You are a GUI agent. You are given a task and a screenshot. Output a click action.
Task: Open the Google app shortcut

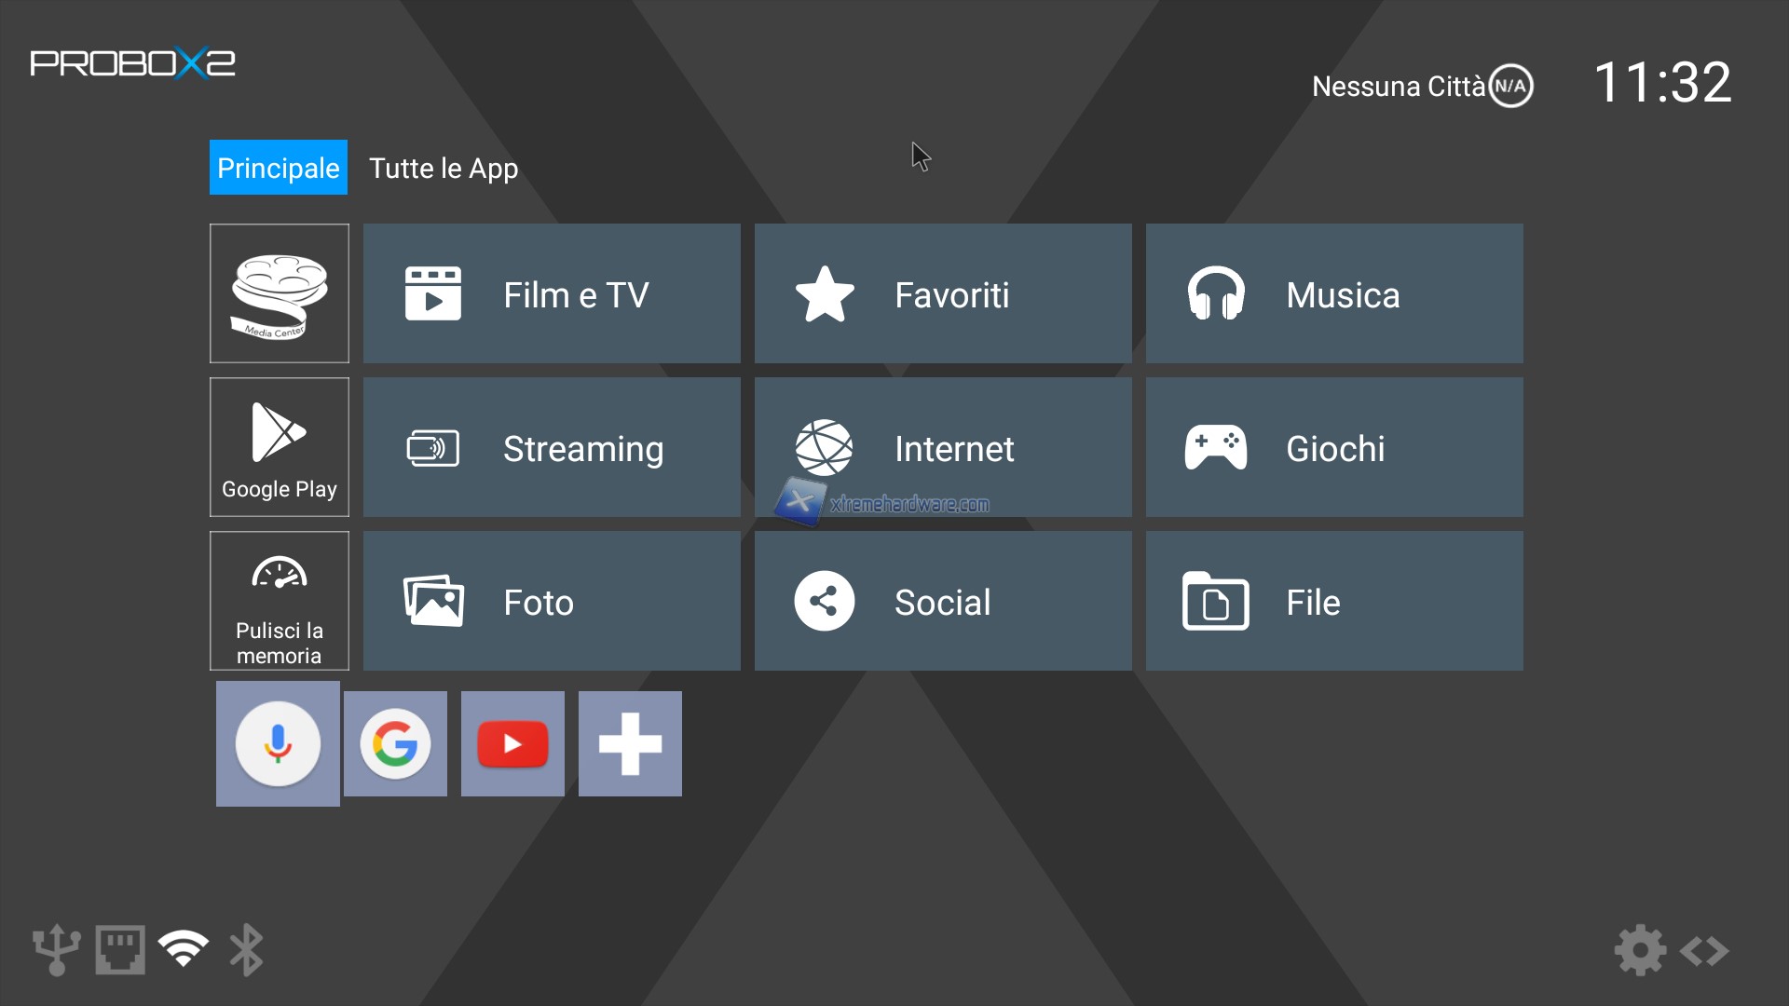[x=395, y=743]
